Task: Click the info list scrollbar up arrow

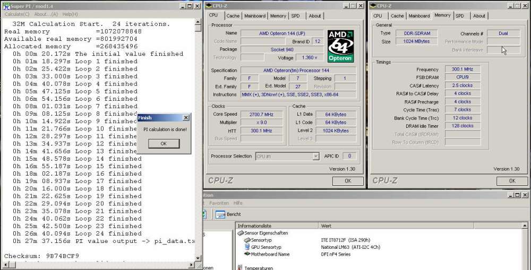Action: 525,225
